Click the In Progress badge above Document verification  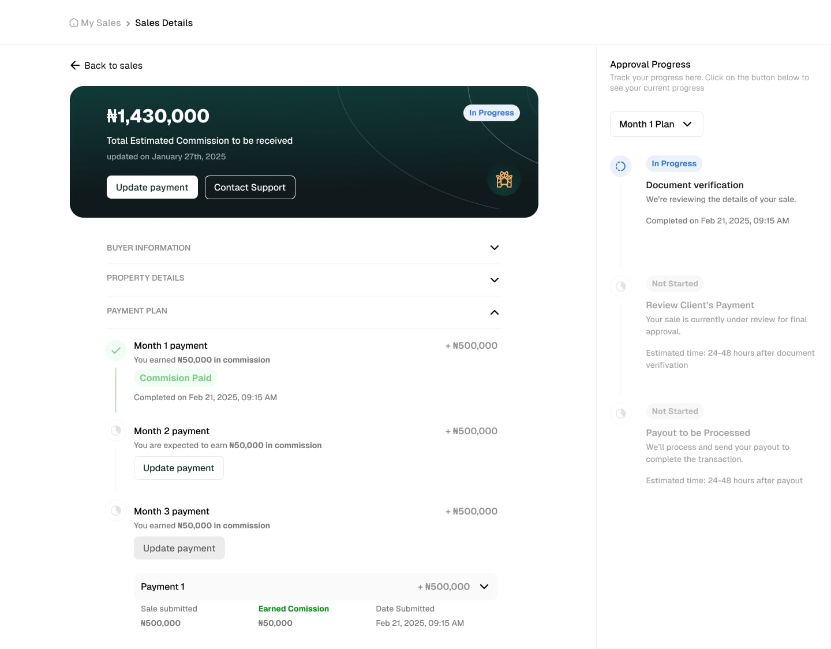(x=674, y=163)
